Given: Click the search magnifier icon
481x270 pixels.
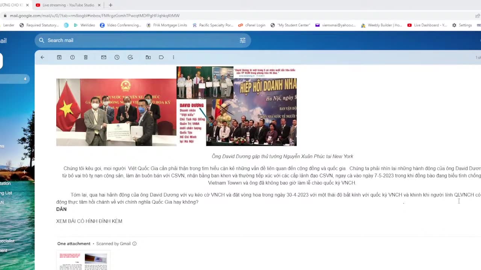Looking at the screenshot, I should (x=41, y=40).
